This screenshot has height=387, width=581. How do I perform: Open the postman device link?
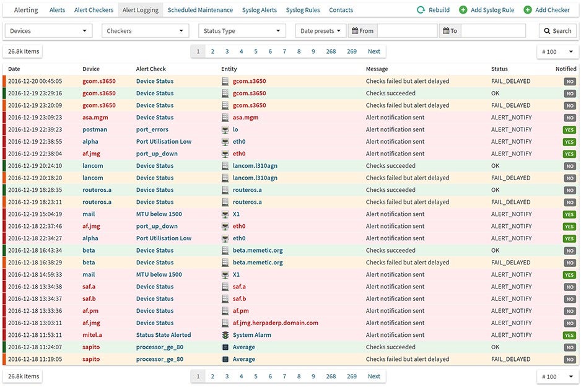pos(95,129)
